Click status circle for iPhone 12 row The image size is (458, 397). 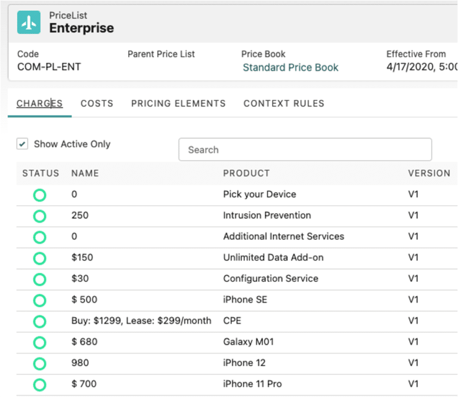click(x=40, y=364)
